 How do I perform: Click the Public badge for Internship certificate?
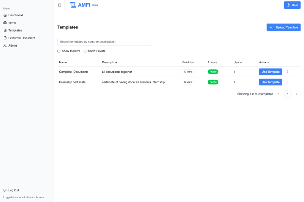[x=213, y=82]
